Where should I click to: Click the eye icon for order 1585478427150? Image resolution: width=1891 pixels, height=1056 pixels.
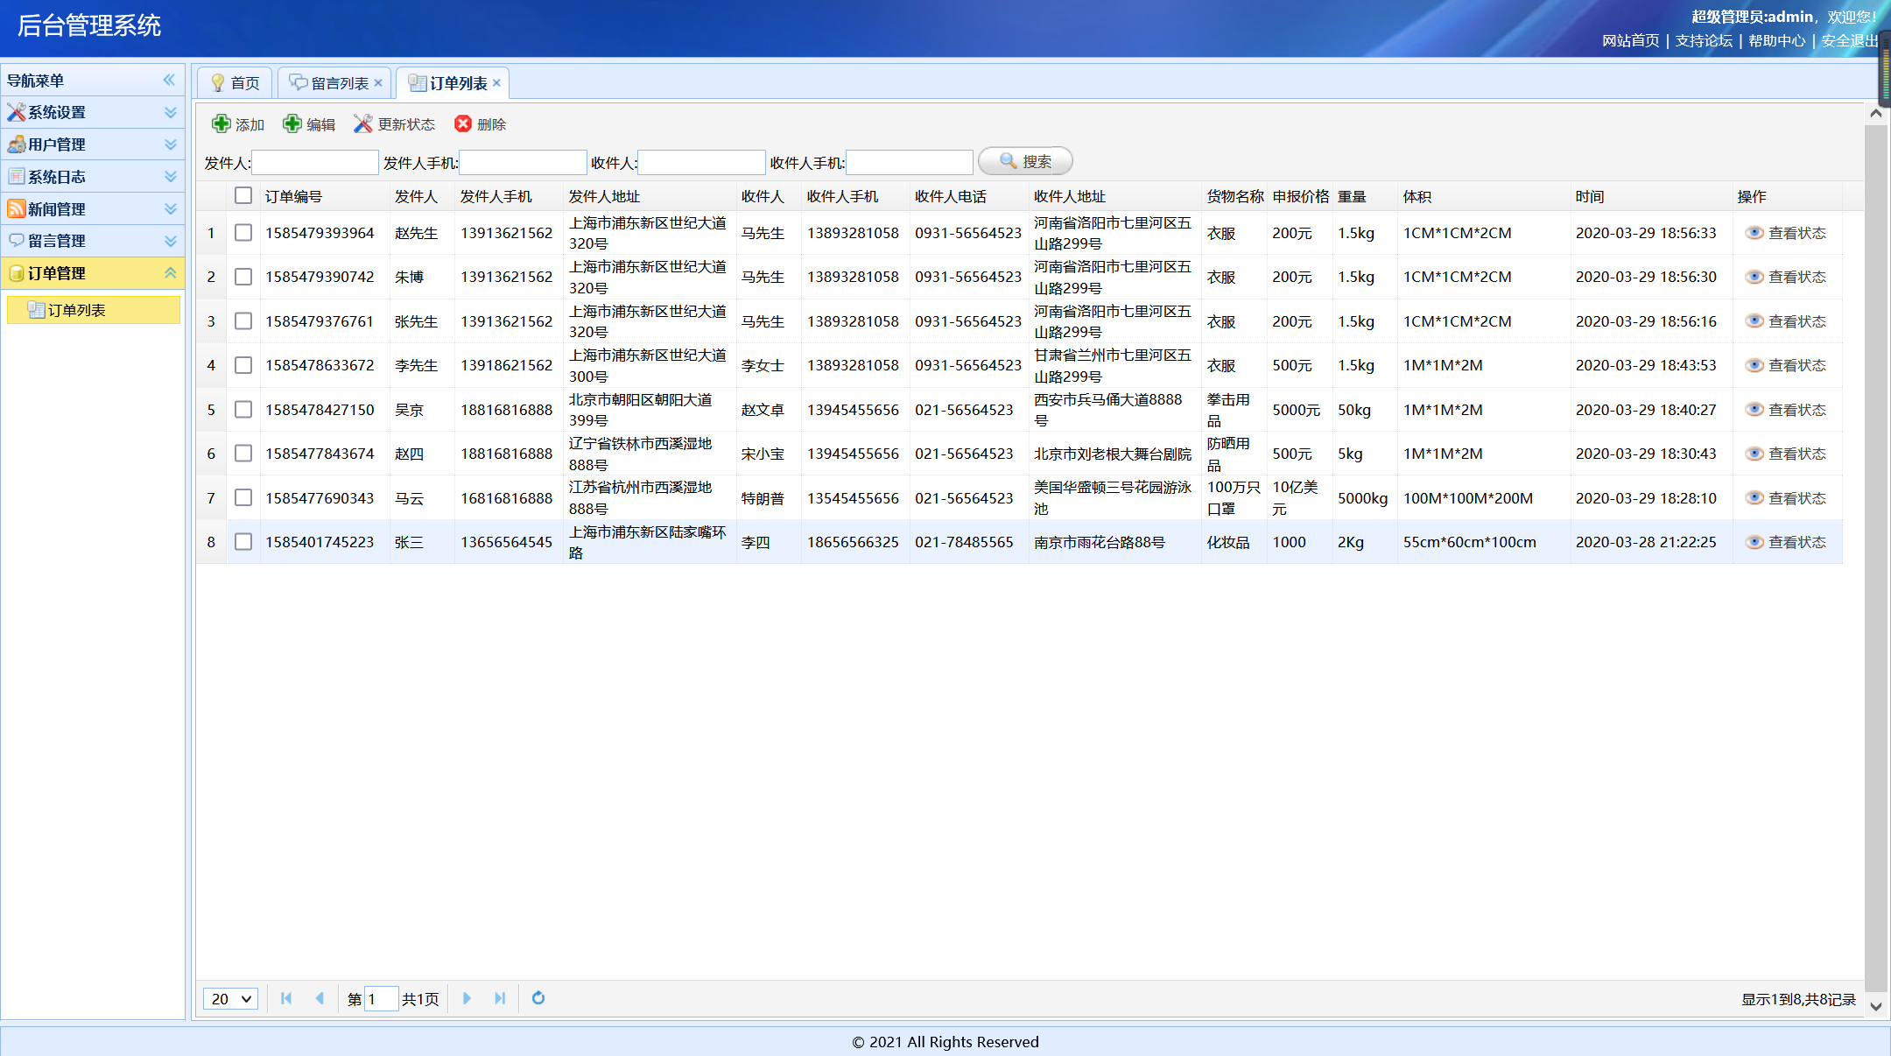(x=1754, y=410)
